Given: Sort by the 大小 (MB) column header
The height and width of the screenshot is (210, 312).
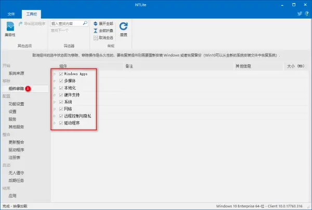Looking at the screenshot, I should 296,66.
